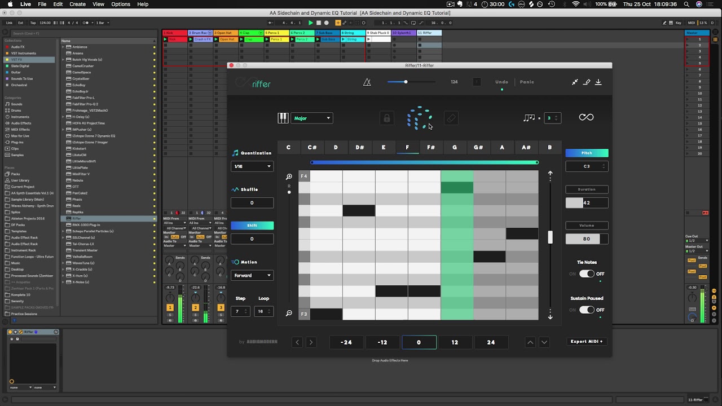Click the scroll up arrow beside piano roll
This screenshot has height=406, width=722.
[551, 175]
